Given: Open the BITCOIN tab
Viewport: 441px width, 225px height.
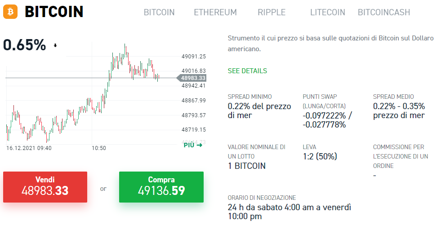Looking at the screenshot, I should click(x=159, y=13).
